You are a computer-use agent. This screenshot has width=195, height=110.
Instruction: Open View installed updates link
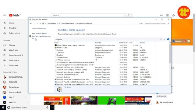click(40, 33)
